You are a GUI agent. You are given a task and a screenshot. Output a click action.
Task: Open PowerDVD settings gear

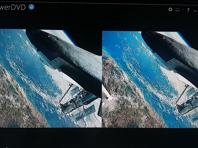tap(170, 10)
